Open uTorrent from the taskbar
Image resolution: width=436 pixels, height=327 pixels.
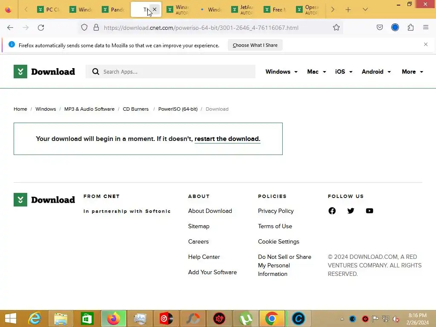246,318
